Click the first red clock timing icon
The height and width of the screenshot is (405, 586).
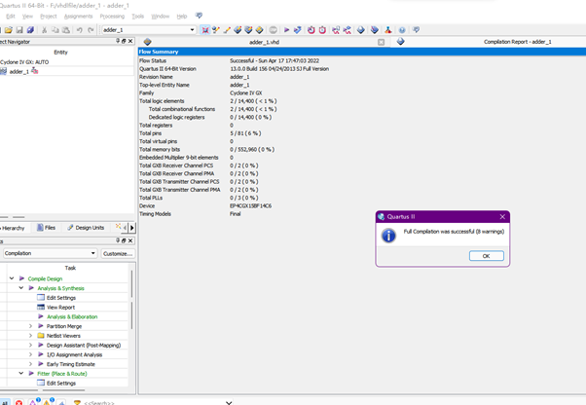(x=311, y=30)
